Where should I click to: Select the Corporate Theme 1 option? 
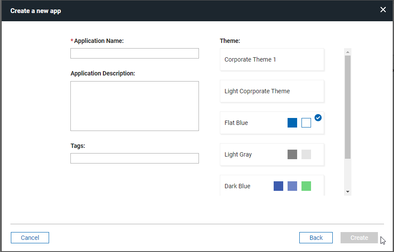click(271, 59)
